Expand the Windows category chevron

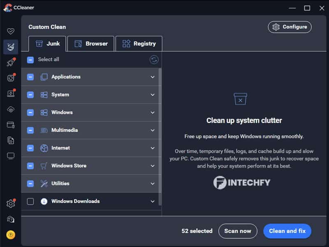point(153,113)
